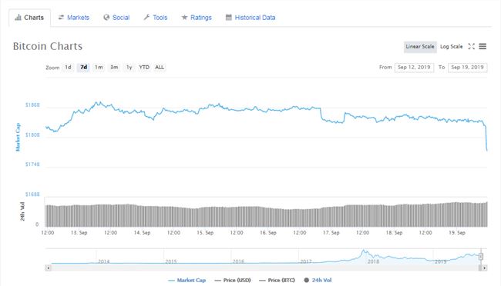Toggle fullscreen chart view icon

point(471,47)
